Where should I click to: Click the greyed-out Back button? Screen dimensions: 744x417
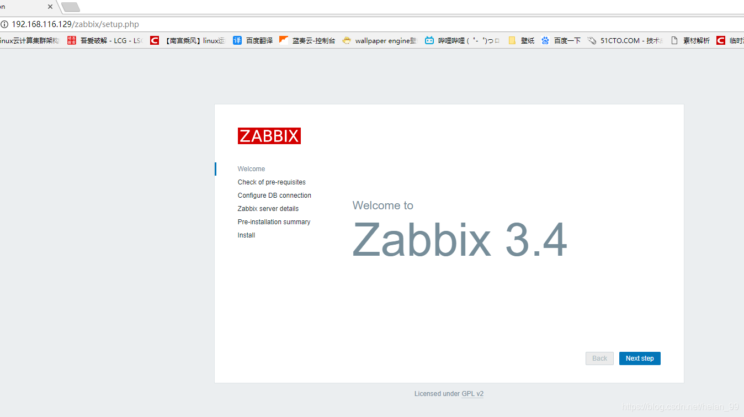599,358
